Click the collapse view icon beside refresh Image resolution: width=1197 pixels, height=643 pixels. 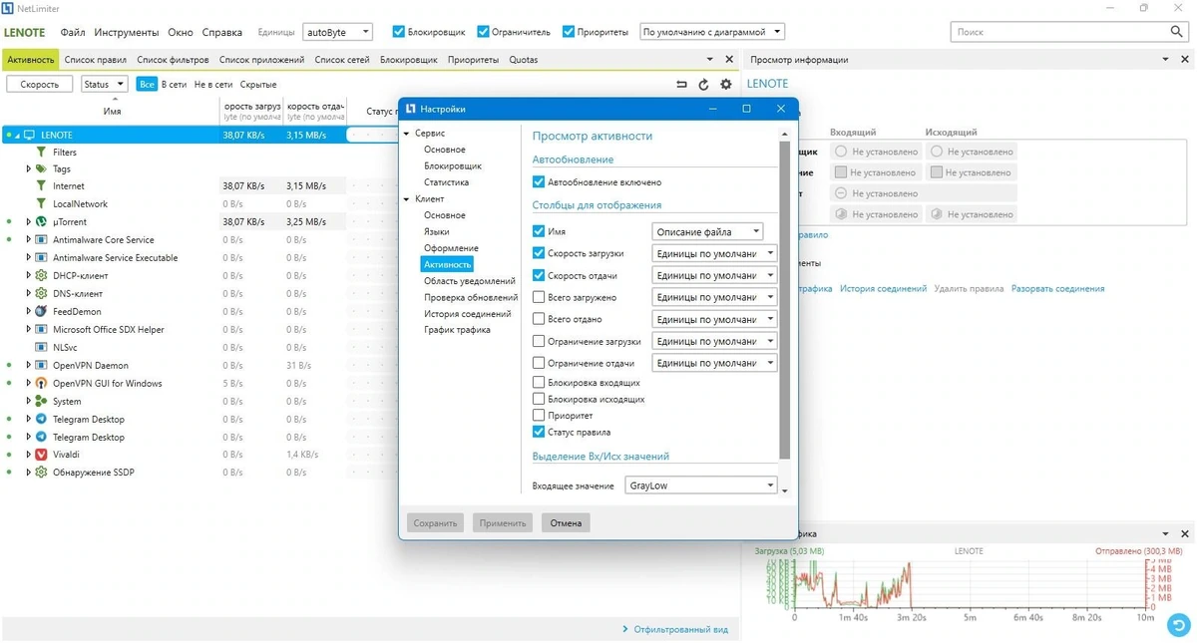(682, 85)
